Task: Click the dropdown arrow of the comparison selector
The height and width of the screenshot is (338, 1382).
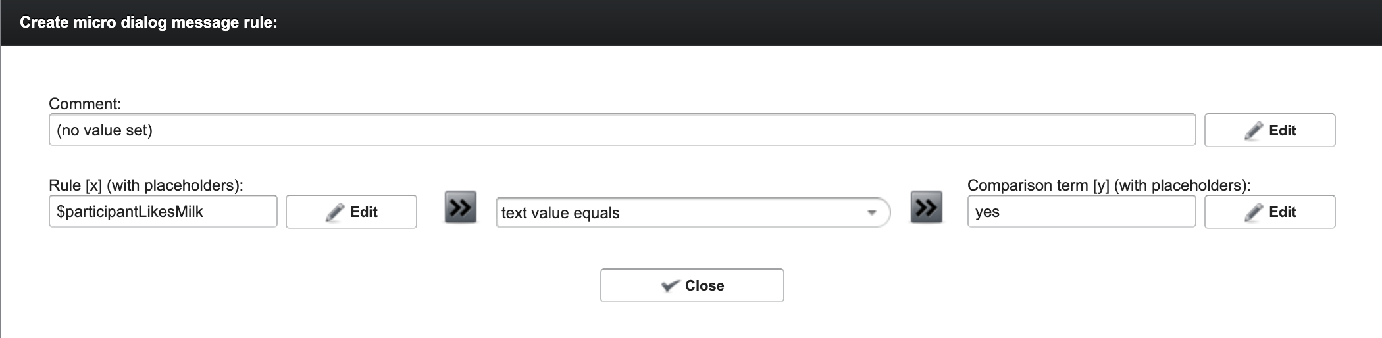Action: click(x=872, y=213)
